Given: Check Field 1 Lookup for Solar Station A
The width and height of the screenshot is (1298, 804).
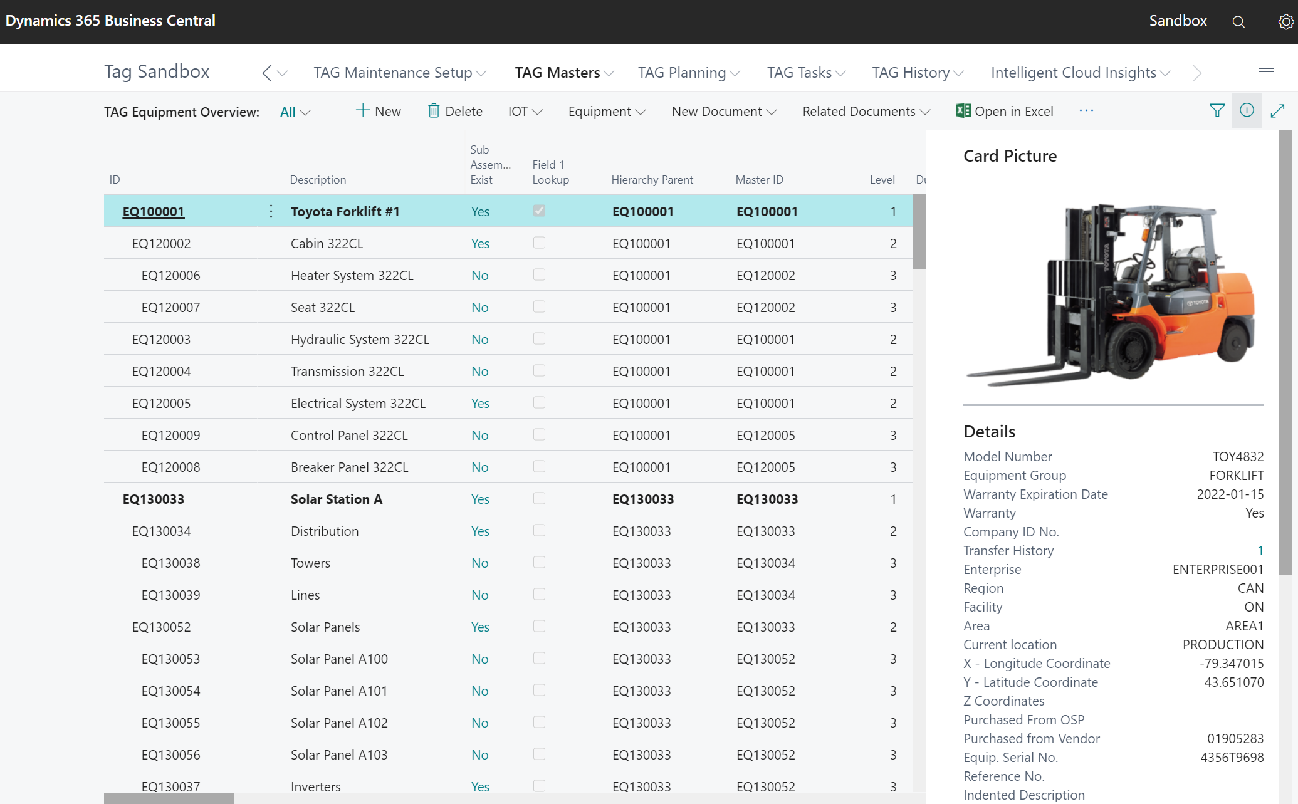Looking at the screenshot, I should point(539,498).
